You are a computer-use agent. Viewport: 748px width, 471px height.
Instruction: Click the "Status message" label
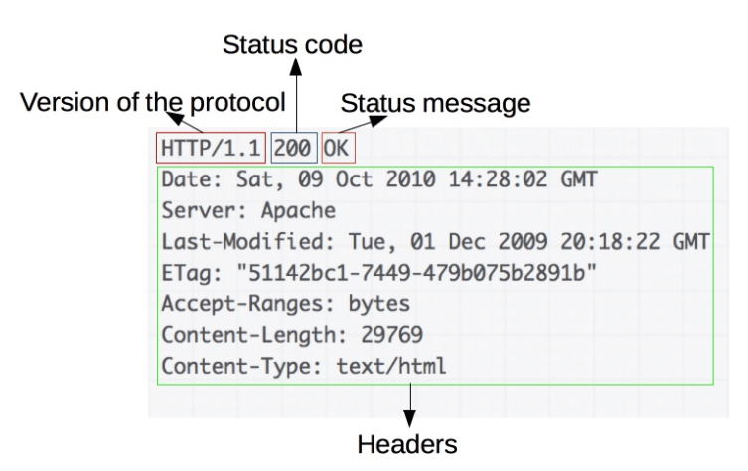[x=436, y=102]
